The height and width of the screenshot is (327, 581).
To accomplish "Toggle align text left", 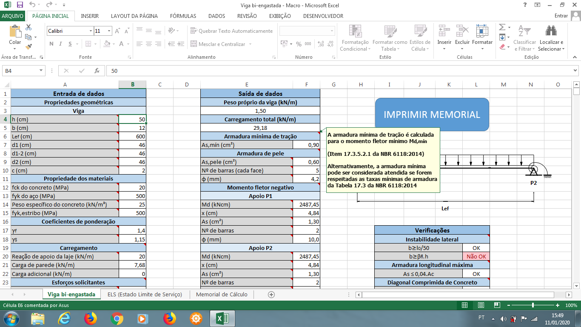I will (x=140, y=44).
